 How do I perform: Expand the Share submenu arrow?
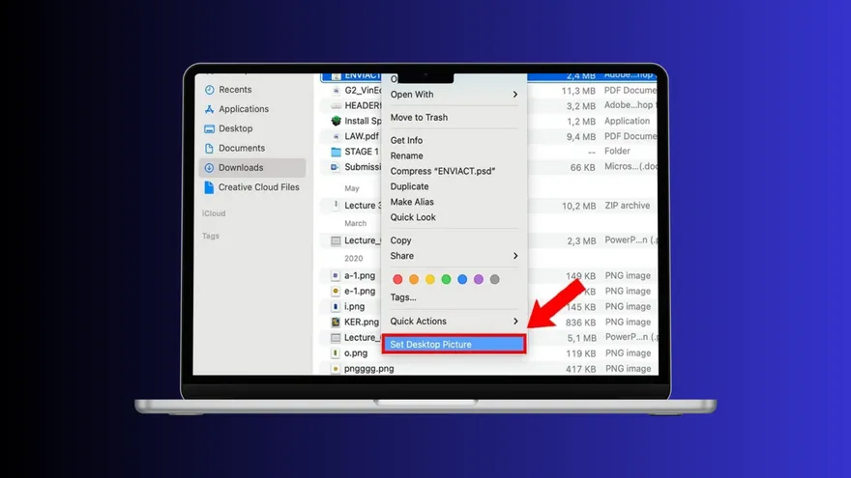515,256
